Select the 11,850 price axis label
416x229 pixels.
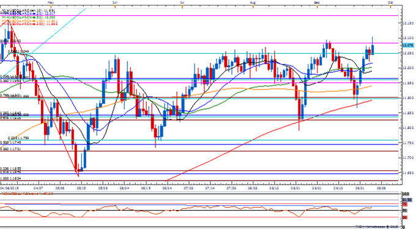pyautogui.click(x=408, y=113)
